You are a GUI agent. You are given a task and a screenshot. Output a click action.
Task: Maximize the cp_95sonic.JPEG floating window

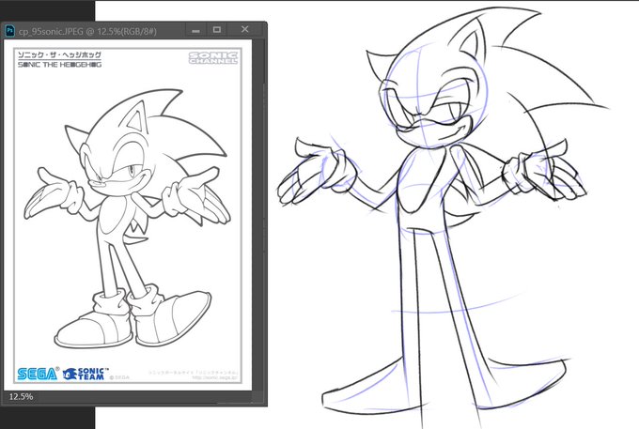(x=217, y=30)
